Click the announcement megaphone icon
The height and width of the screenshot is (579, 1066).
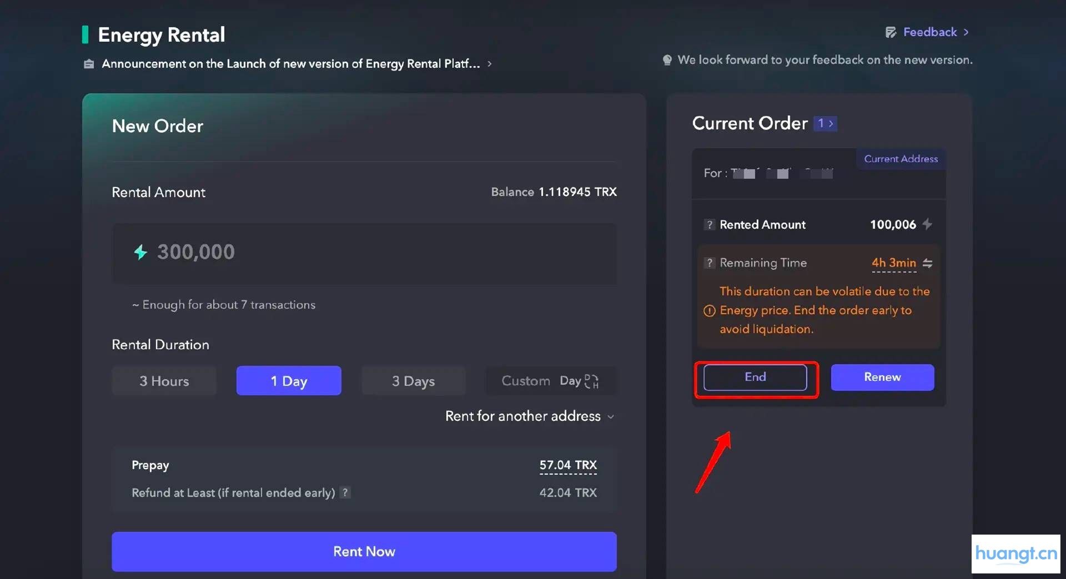[x=89, y=64]
